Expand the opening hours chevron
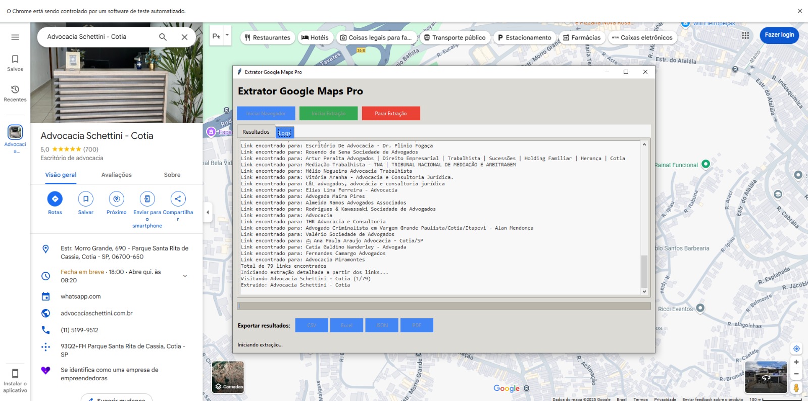808x401 pixels. [x=185, y=276]
